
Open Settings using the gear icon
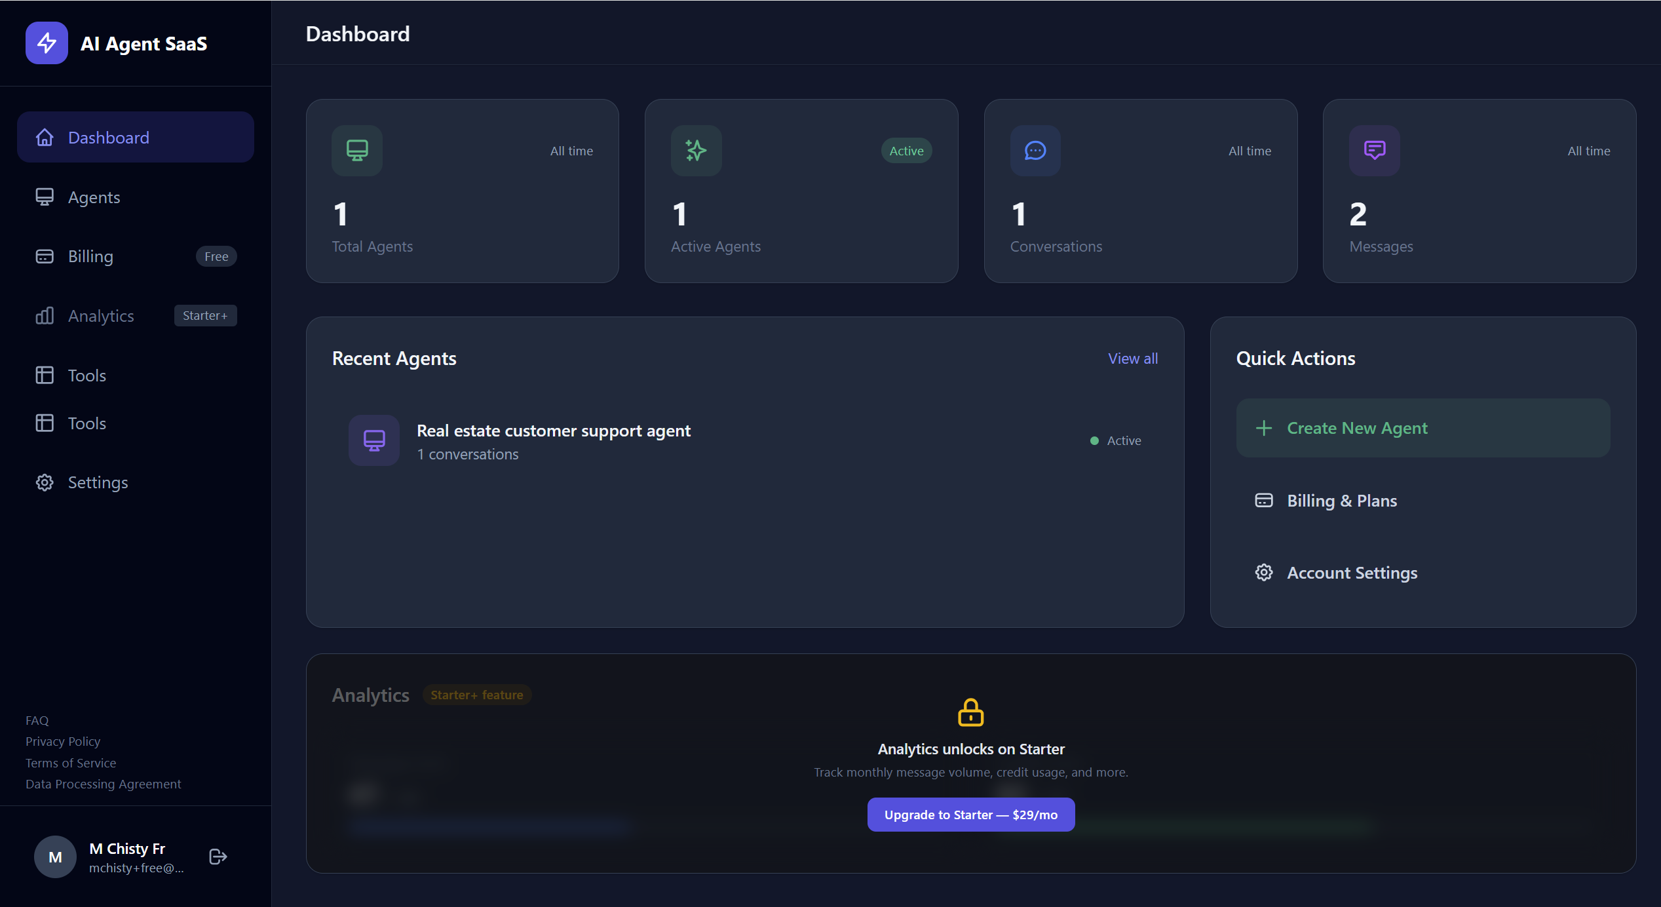click(45, 482)
